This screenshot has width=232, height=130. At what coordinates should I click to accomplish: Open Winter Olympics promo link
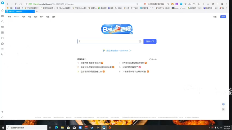pos(117,51)
